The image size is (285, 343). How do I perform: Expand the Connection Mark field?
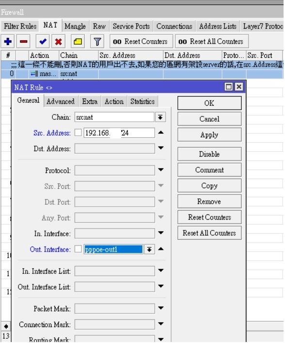click(161, 324)
